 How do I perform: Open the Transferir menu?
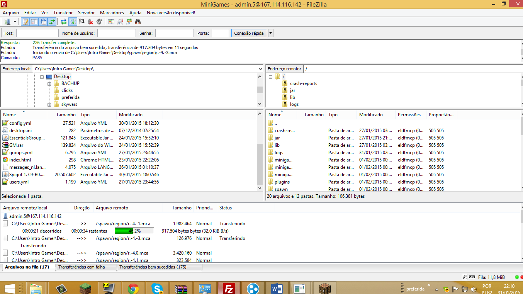point(63,13)
